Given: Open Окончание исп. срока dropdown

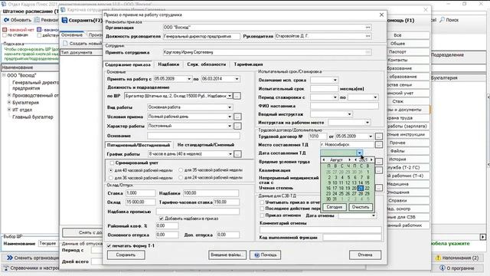Looking at the screenshot, I should (x=335, y=80).
